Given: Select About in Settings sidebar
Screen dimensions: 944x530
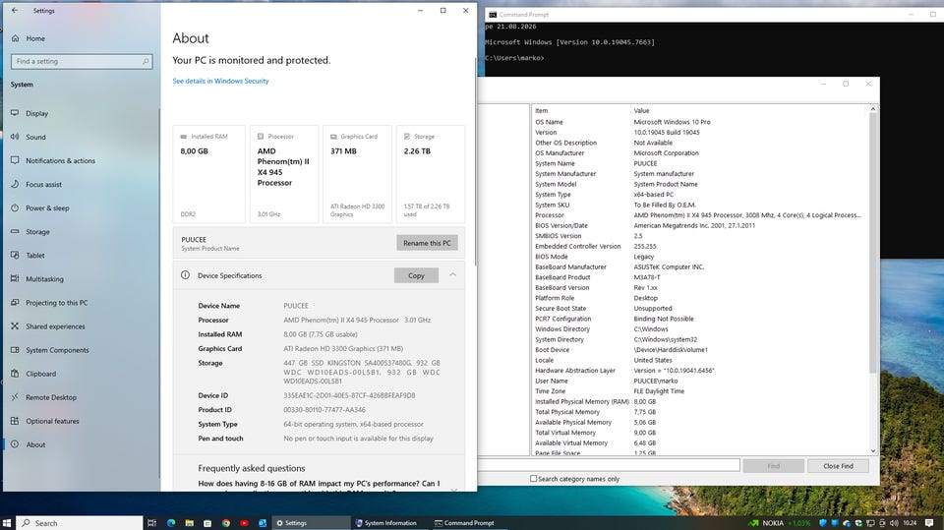Looking at the screenshot, I should pyautogui.click(x=35, y=444).
